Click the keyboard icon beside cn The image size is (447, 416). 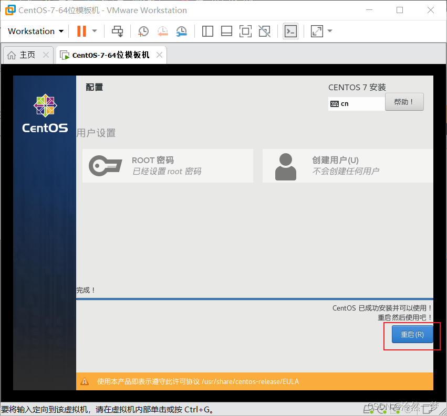coord(335,104)
